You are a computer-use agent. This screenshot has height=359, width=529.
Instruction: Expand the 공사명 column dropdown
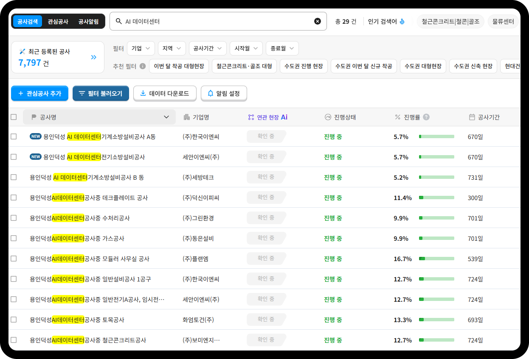click(x=166, y=117)
